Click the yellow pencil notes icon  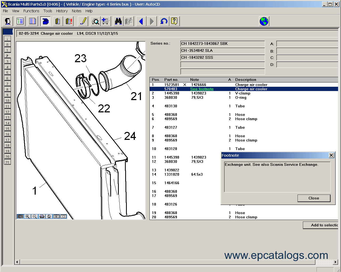coord(83,21)
